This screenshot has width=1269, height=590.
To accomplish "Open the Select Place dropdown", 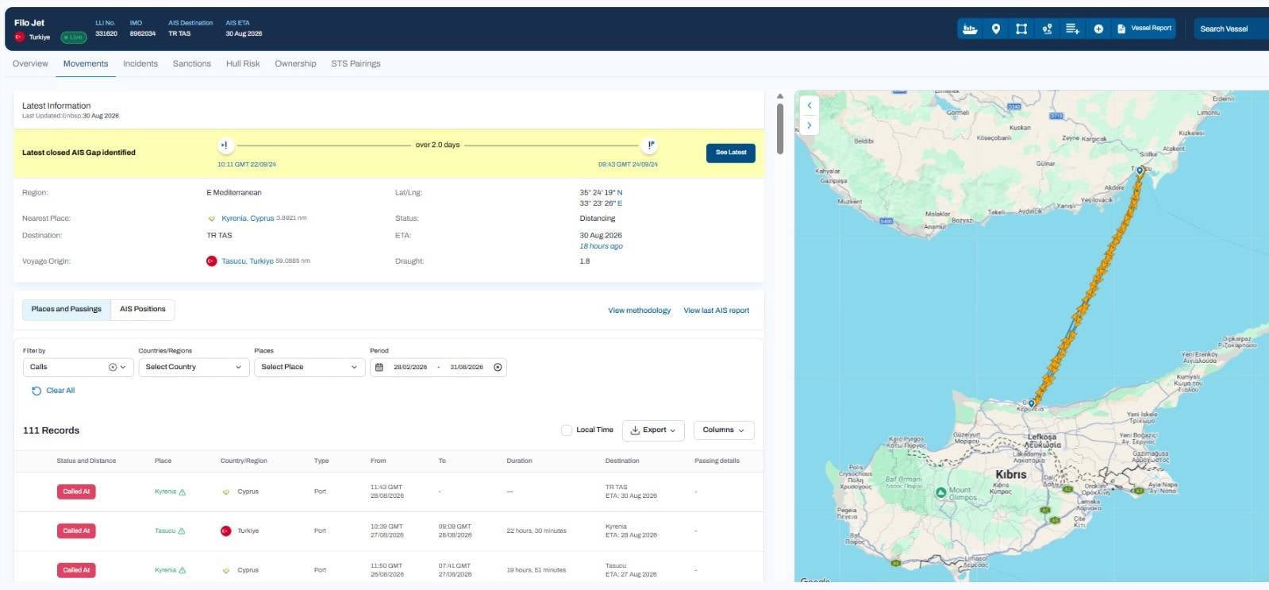I will 310,367.
